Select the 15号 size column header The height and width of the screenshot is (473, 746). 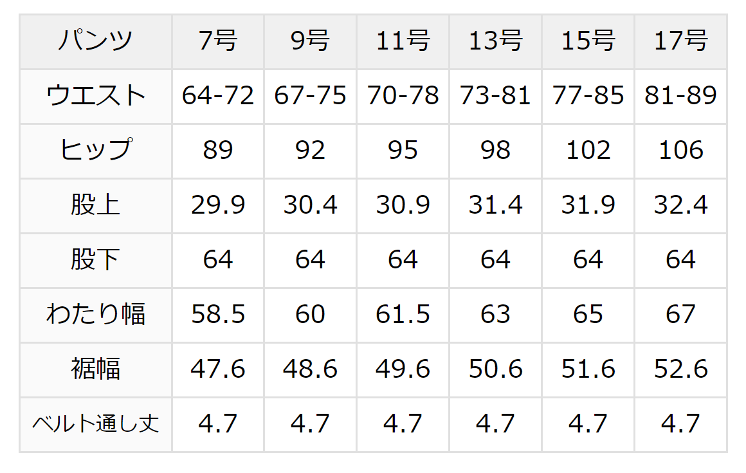coord(588,41)
